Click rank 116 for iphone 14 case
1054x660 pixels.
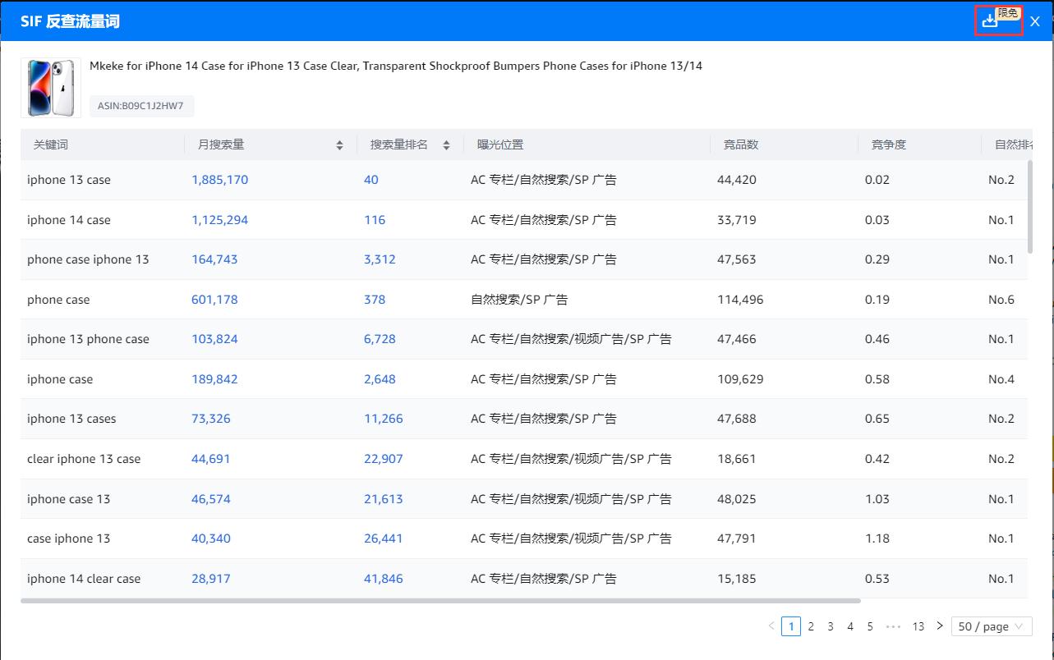tap(375, 220)
